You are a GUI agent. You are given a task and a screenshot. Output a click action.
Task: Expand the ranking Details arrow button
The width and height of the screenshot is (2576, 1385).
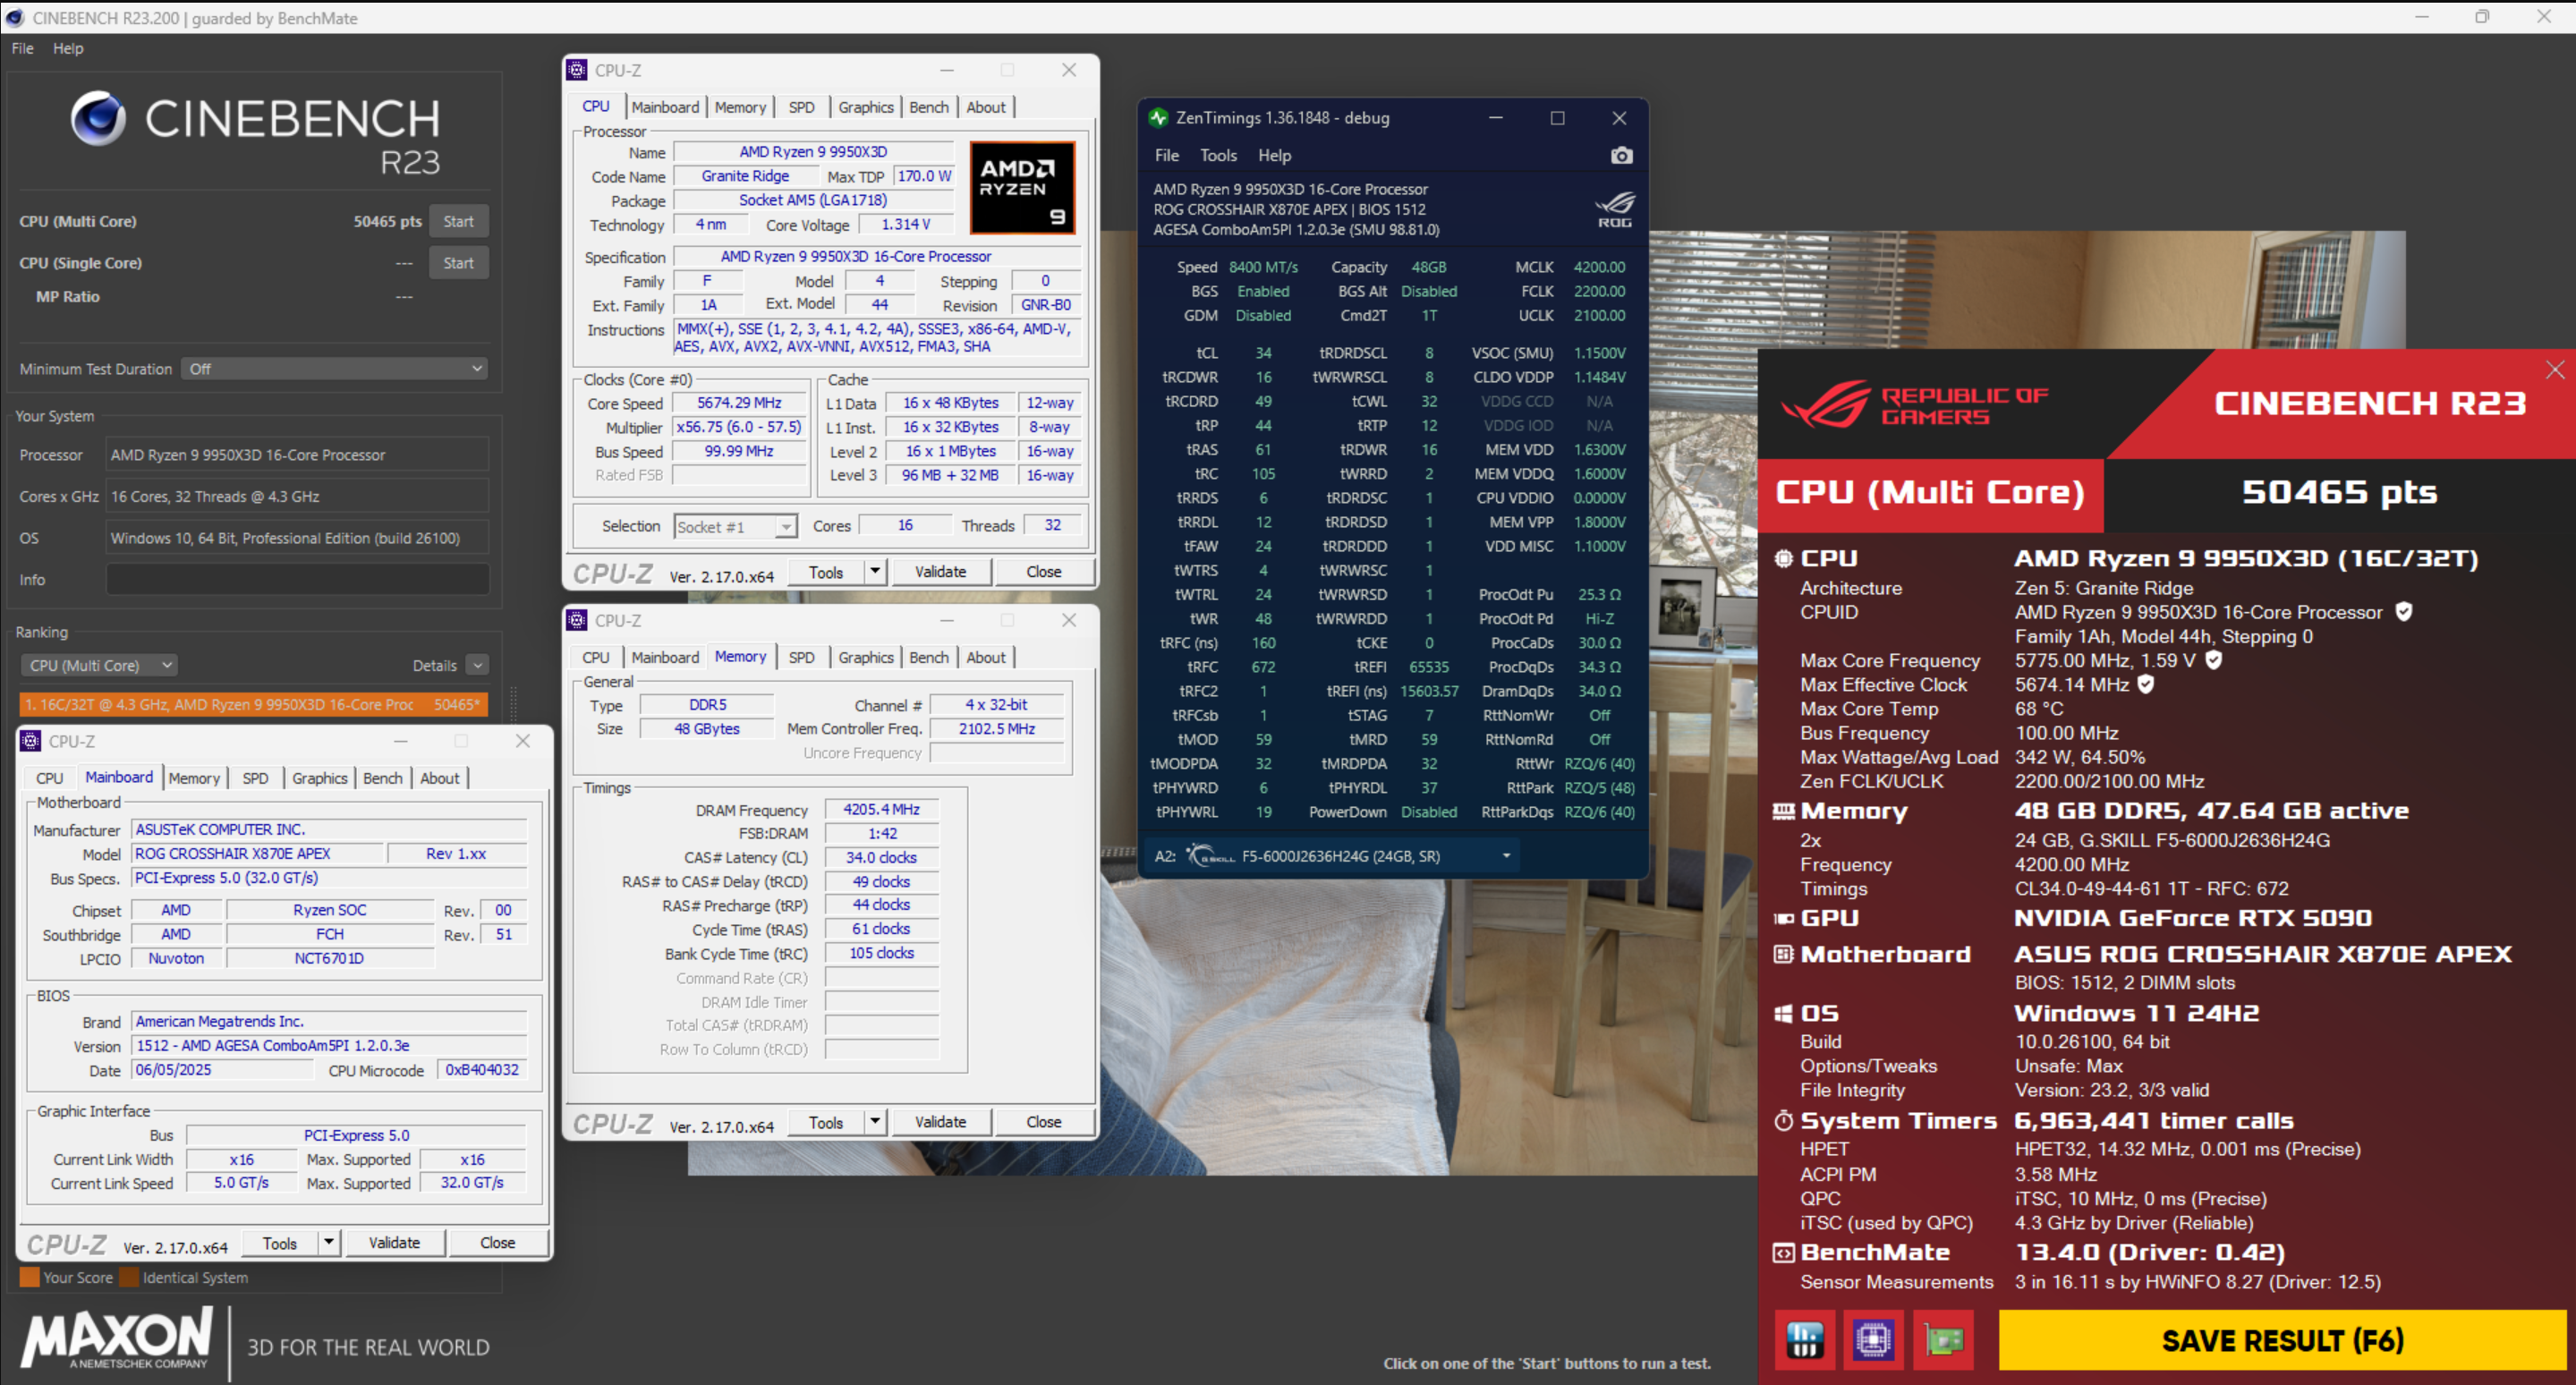coord(478,665)
